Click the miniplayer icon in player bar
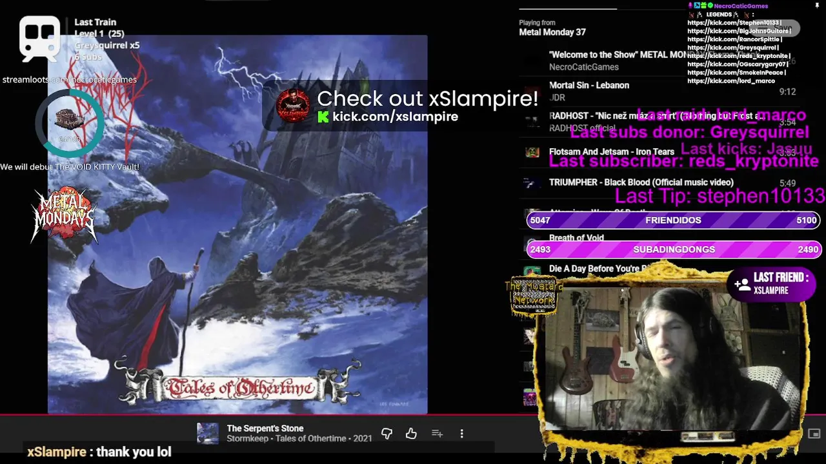826x464 pixels. click(814, 434)
